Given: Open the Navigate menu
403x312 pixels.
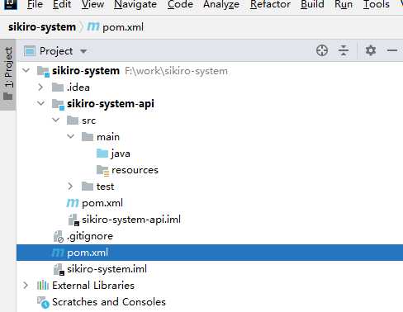Looking at the screenshot, I should pyautogui.click(x=135, y=4).
